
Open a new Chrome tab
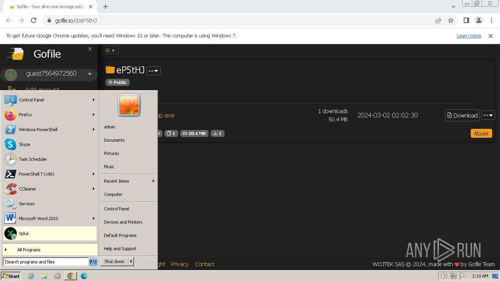pos(105,7)
